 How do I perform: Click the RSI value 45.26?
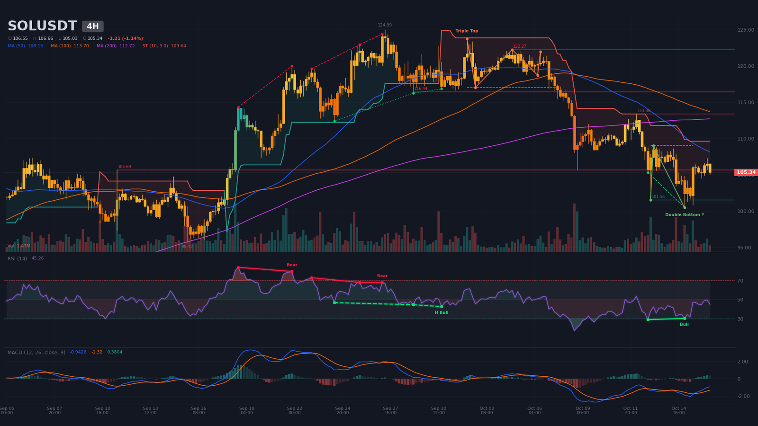point(37,258)
